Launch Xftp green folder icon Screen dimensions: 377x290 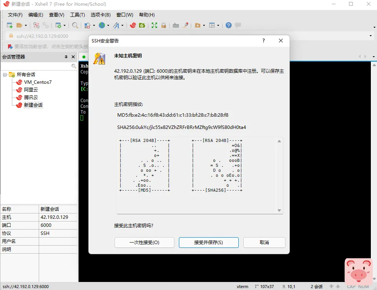(x=142, y=25)
